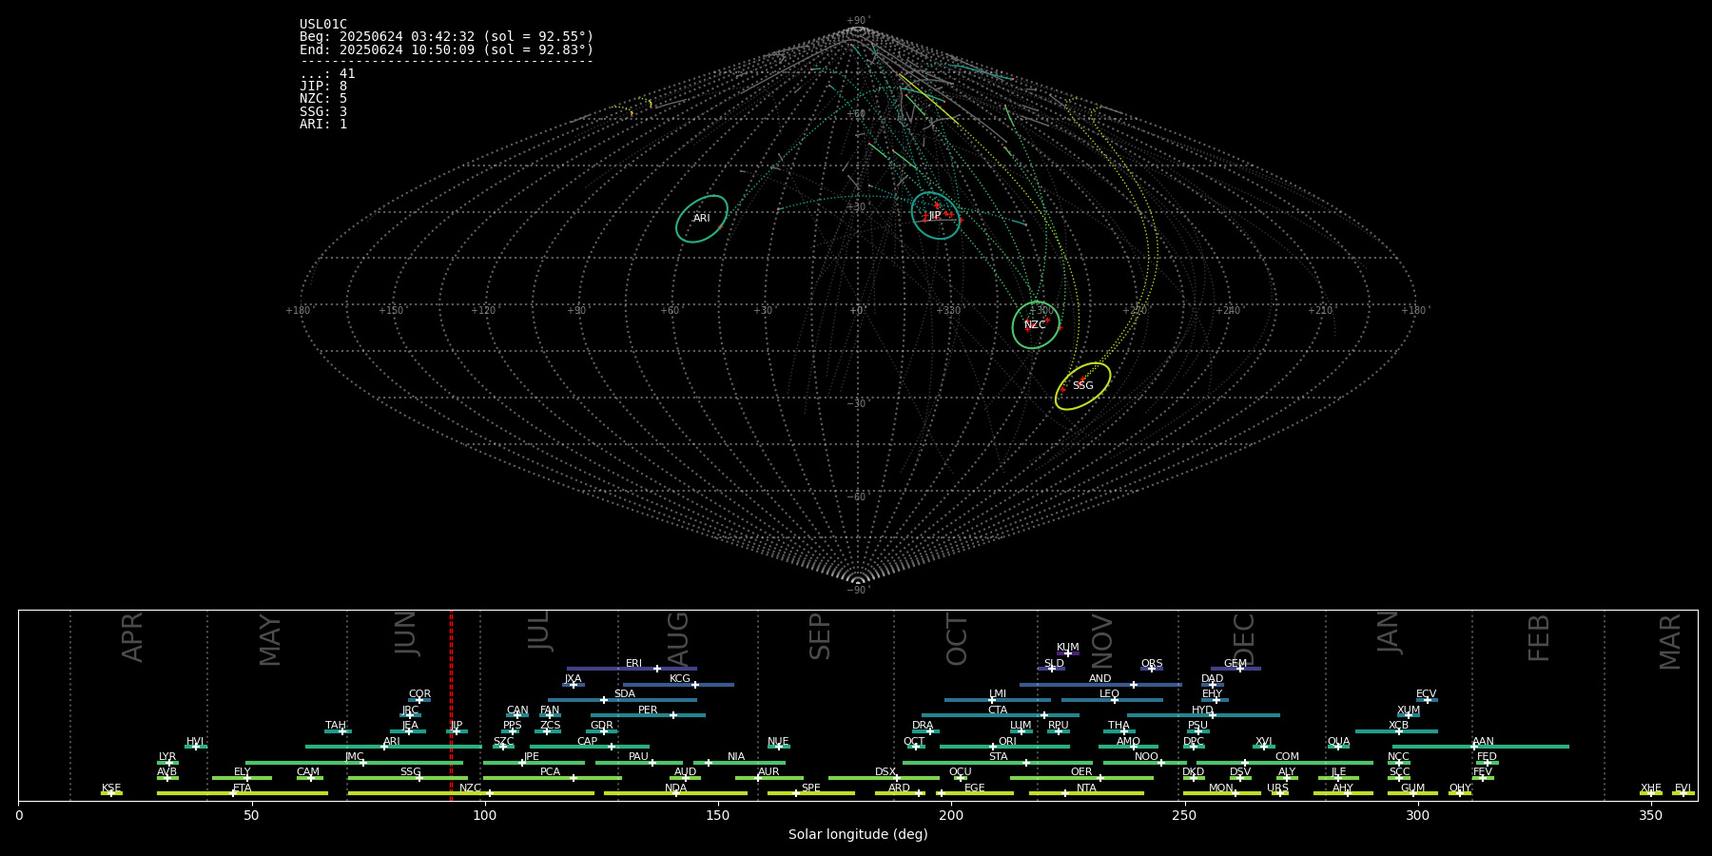
Task: Click the AAN shower label in timeline
Action: point(1483,742)
